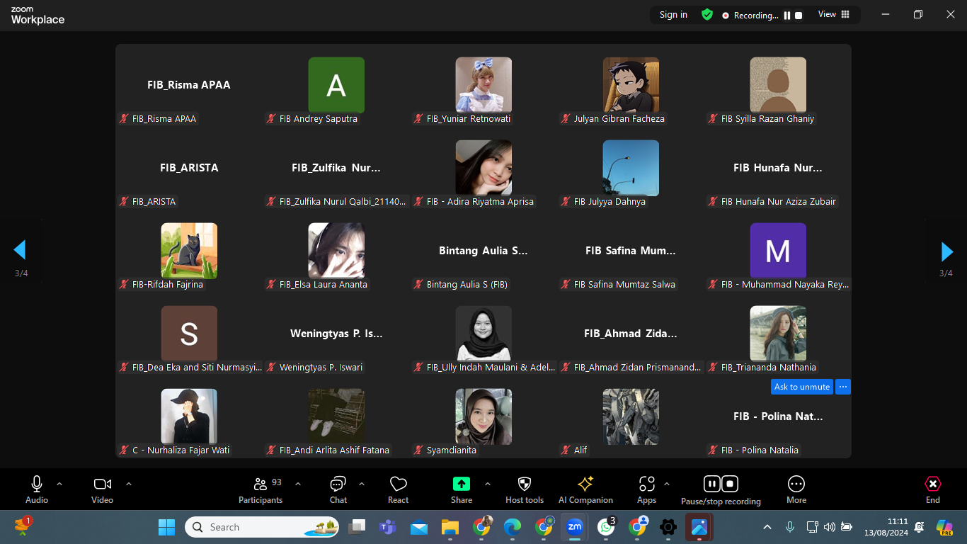Open the Apps icon in toolbar

tap(646, 484)
